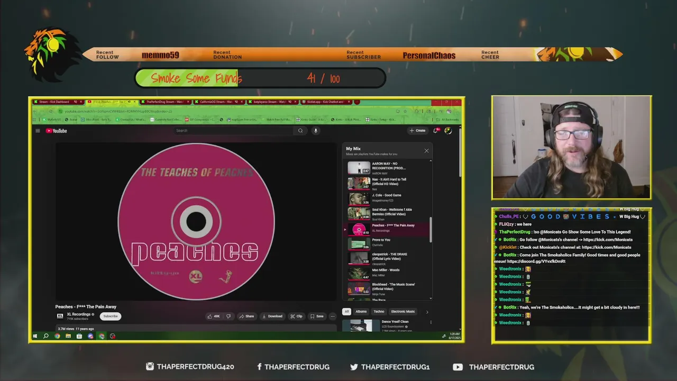The height and width of the screenshot is (381, 677).
Task: Switch to the Stream - Kick Dashboard tab
Action: click(58, 102)
